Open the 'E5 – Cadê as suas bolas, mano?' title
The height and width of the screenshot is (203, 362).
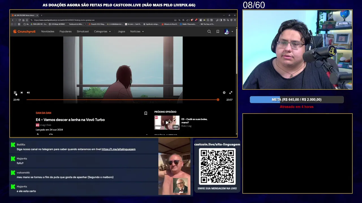pos(194,121)
